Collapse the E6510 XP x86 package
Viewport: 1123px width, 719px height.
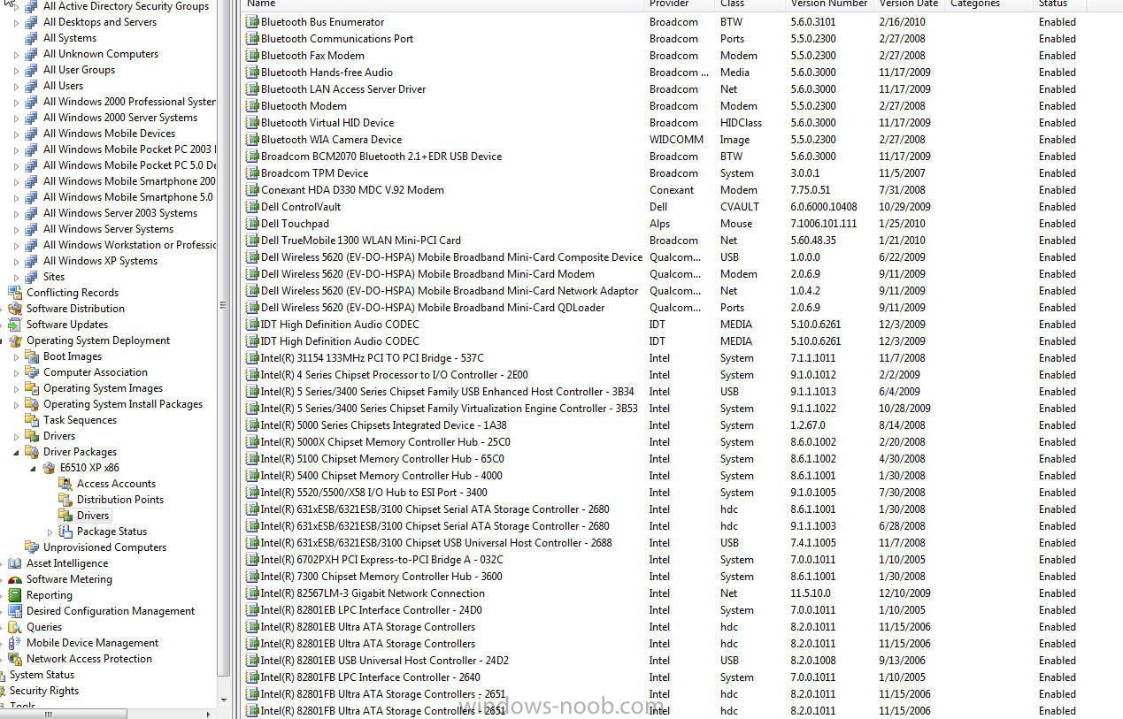pyautogui.click(x=34, y=468)
